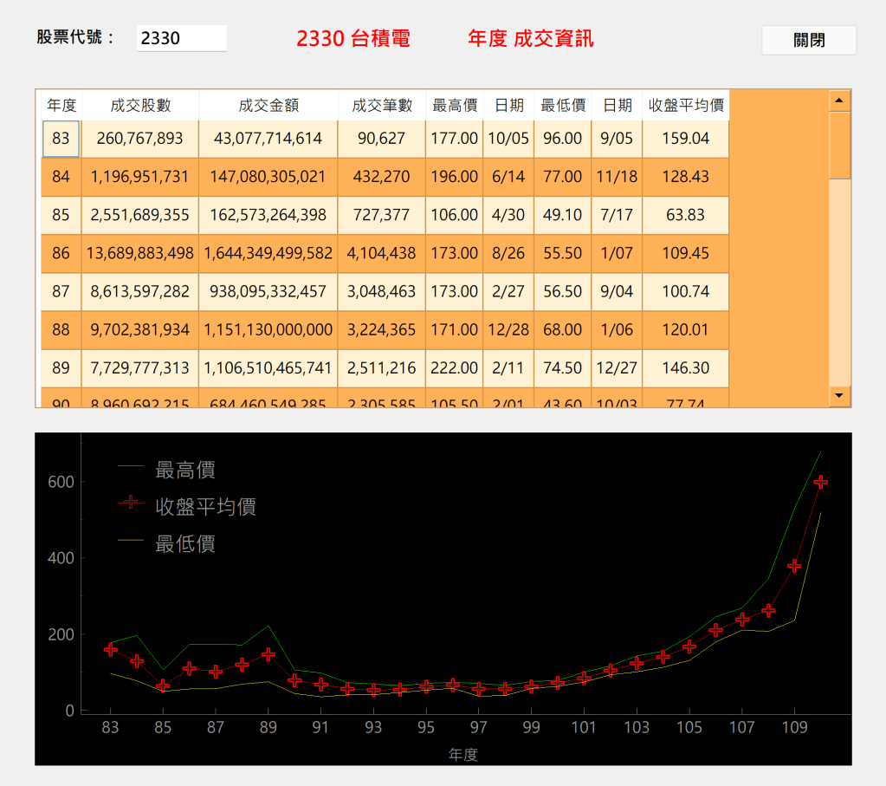This screenshot has width=886, height=786.
Task: Click the 63.83 average closing price cell
Action: (x=686, y=215)
